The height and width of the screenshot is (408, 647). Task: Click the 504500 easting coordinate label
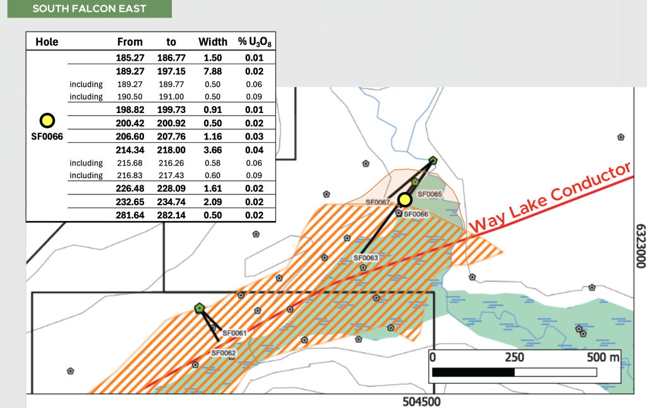422,402
